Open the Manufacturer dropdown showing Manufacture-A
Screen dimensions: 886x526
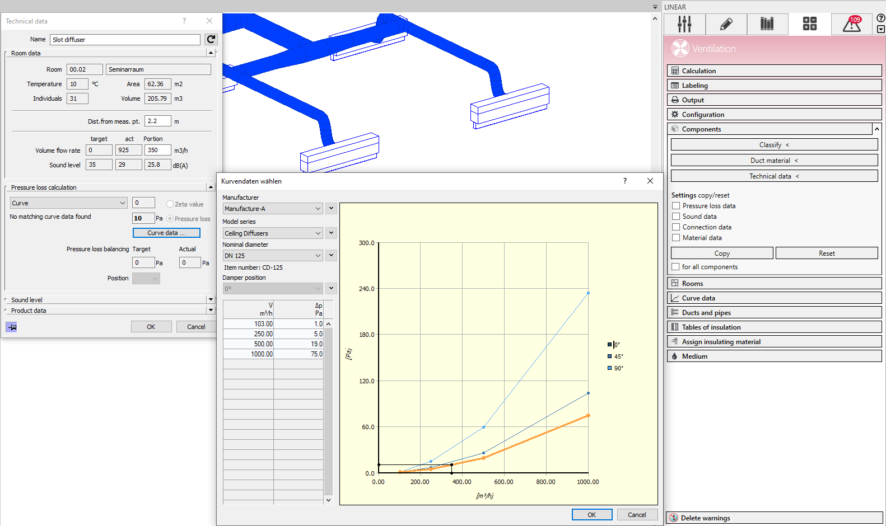tap(273, 209)
